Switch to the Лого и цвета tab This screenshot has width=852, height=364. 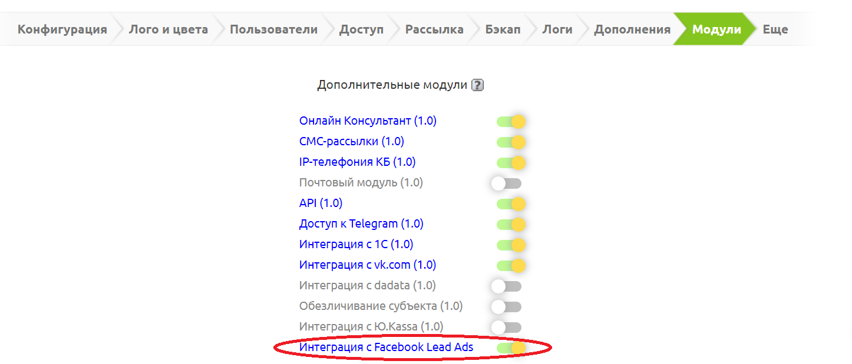coord(168,29)
